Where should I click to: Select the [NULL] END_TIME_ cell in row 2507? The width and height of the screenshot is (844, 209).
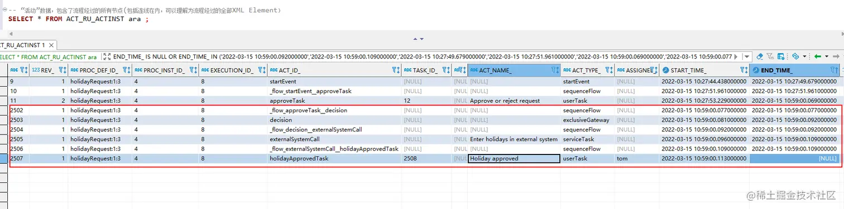795,158
